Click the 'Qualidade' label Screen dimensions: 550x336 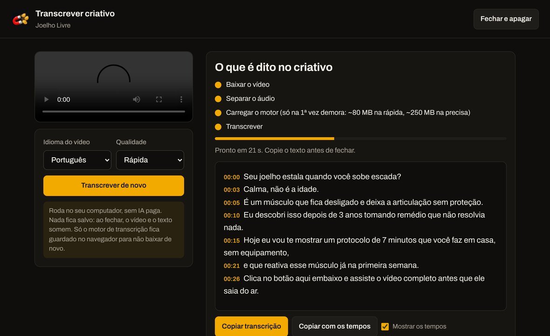(131, 142)
